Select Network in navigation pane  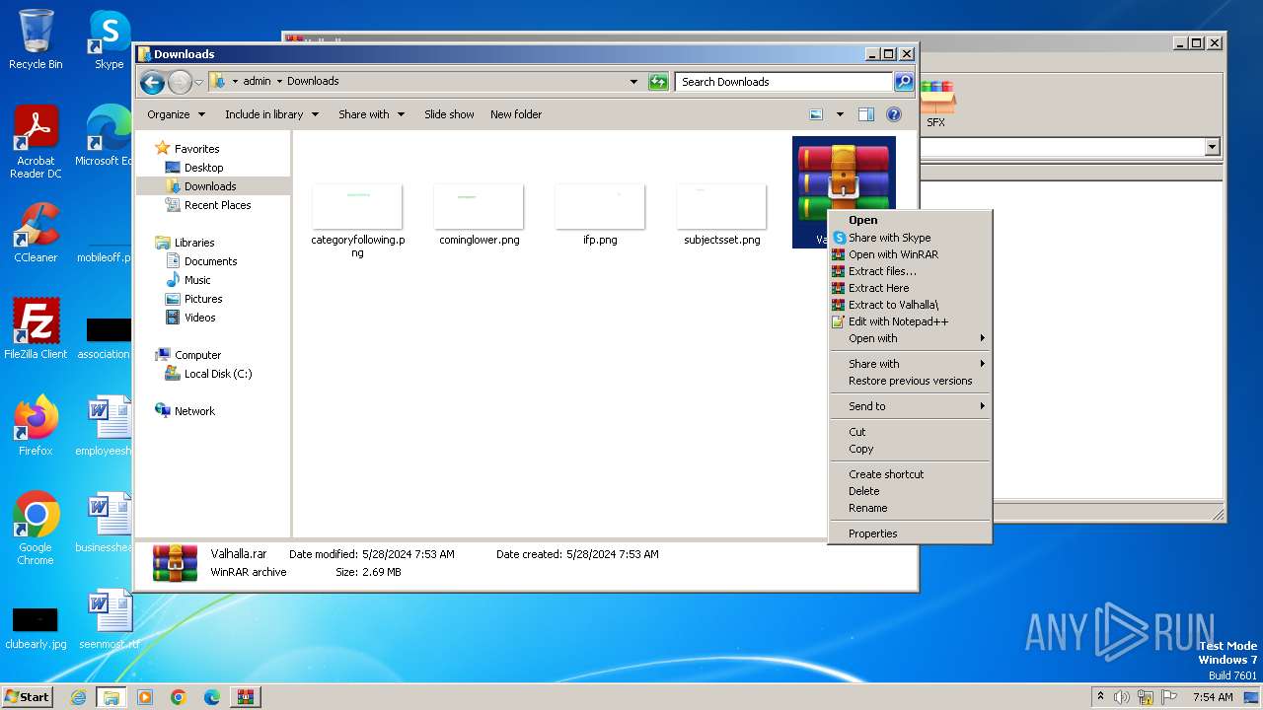tap(193, 411)
